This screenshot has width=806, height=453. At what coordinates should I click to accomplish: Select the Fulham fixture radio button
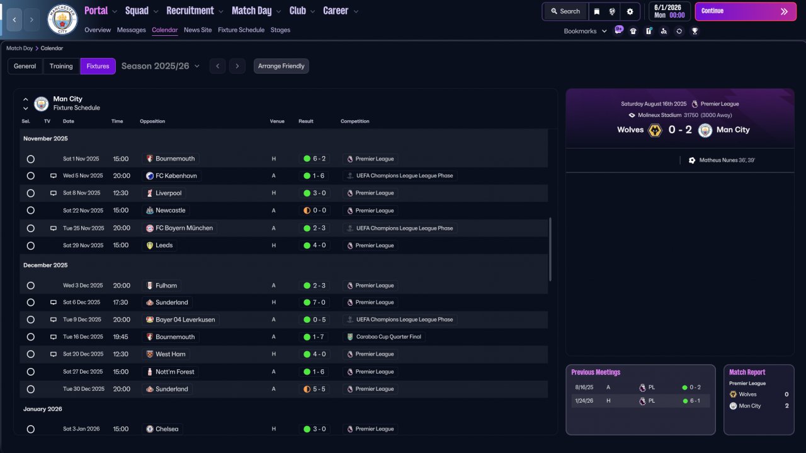coord(30,286)
